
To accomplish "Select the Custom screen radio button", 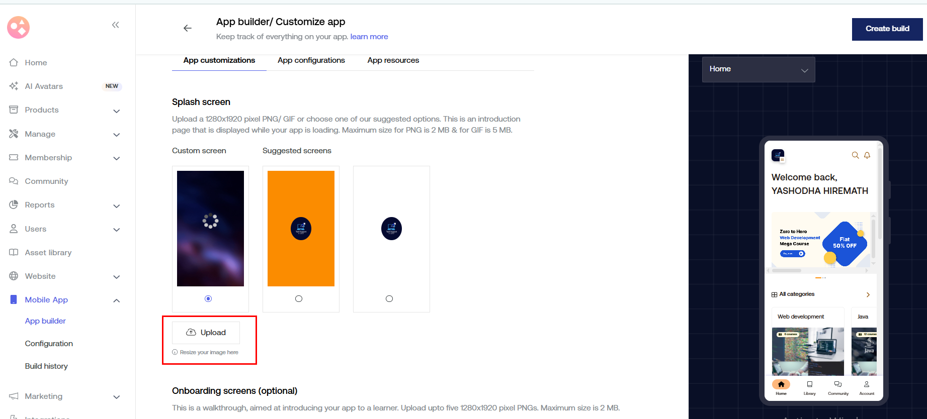I will coord(208,299).
